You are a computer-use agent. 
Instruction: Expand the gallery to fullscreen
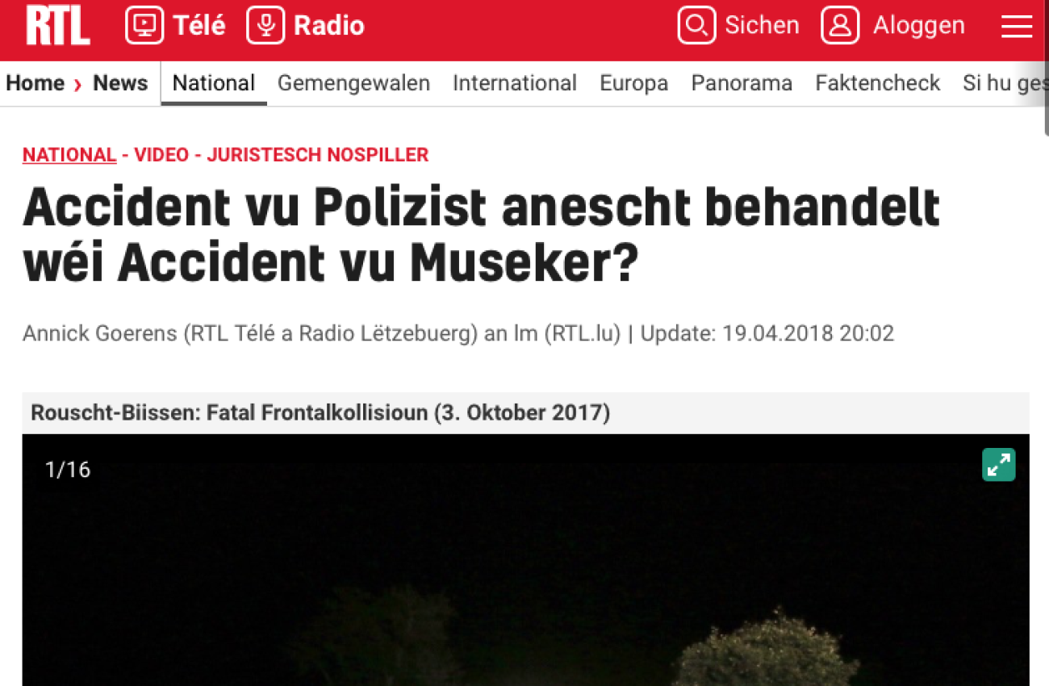(999, 465)
